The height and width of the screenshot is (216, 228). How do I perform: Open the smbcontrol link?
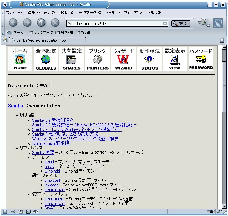(54, 199)
